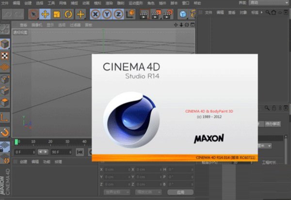Open the 界面 layout dropdown

269,2
